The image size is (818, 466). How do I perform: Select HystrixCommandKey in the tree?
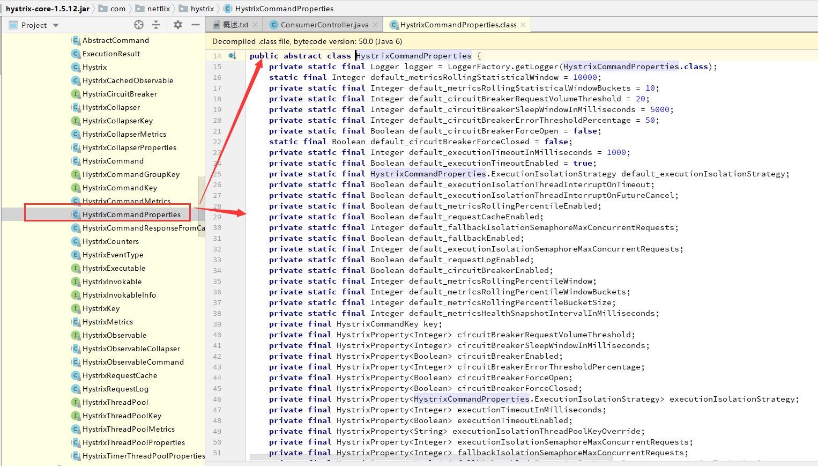point(120,188)
